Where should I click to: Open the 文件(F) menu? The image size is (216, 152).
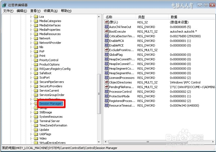tap(8, 11)
